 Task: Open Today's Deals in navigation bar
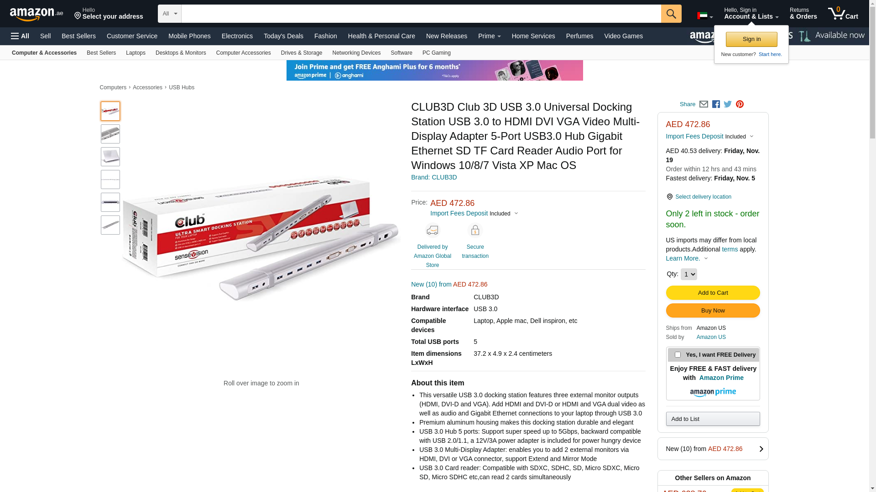283,36
